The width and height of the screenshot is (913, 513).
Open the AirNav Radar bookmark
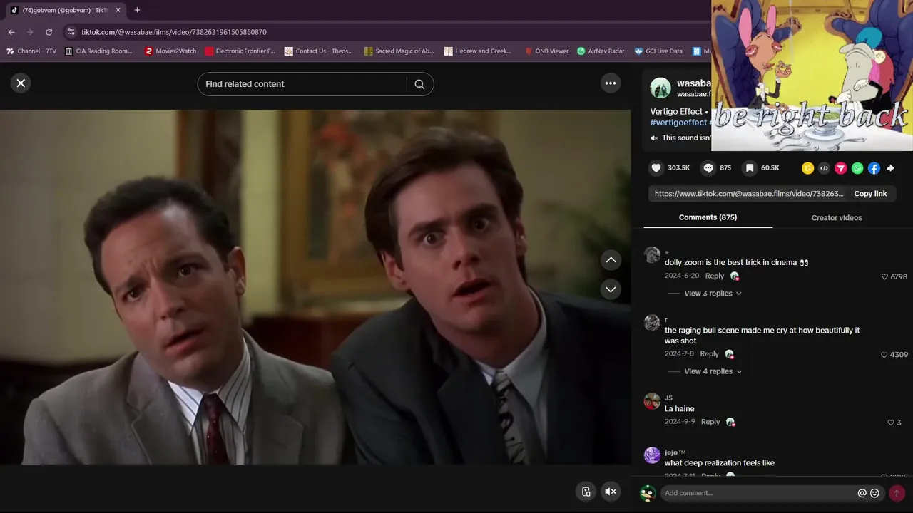coord(601,51)
